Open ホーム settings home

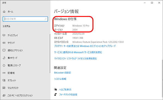point(10,12)
